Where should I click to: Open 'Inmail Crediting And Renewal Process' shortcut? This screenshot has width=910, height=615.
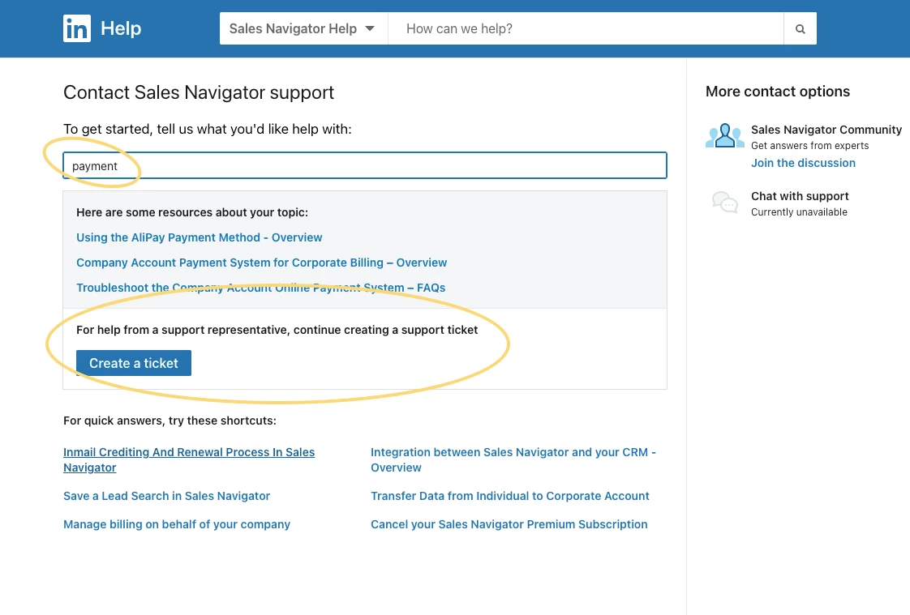189,459
